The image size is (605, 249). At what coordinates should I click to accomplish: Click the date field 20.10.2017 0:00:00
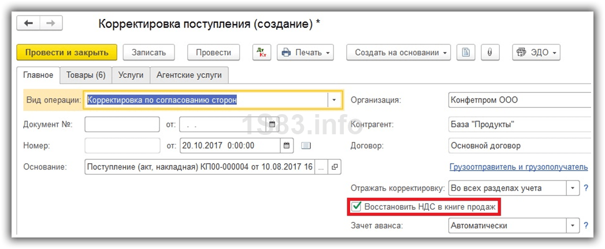click(230, 145)
